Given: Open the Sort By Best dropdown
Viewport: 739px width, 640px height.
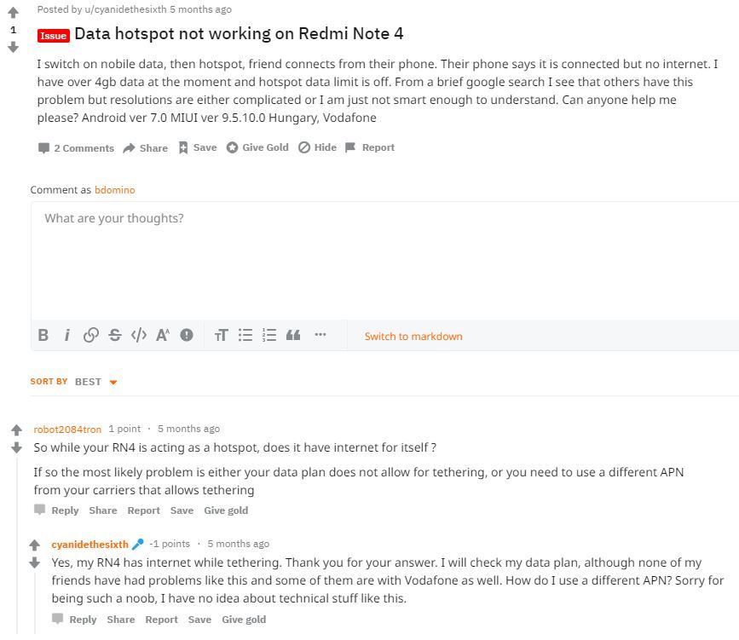Looking at the screenshot, I should tap(95, 382).
